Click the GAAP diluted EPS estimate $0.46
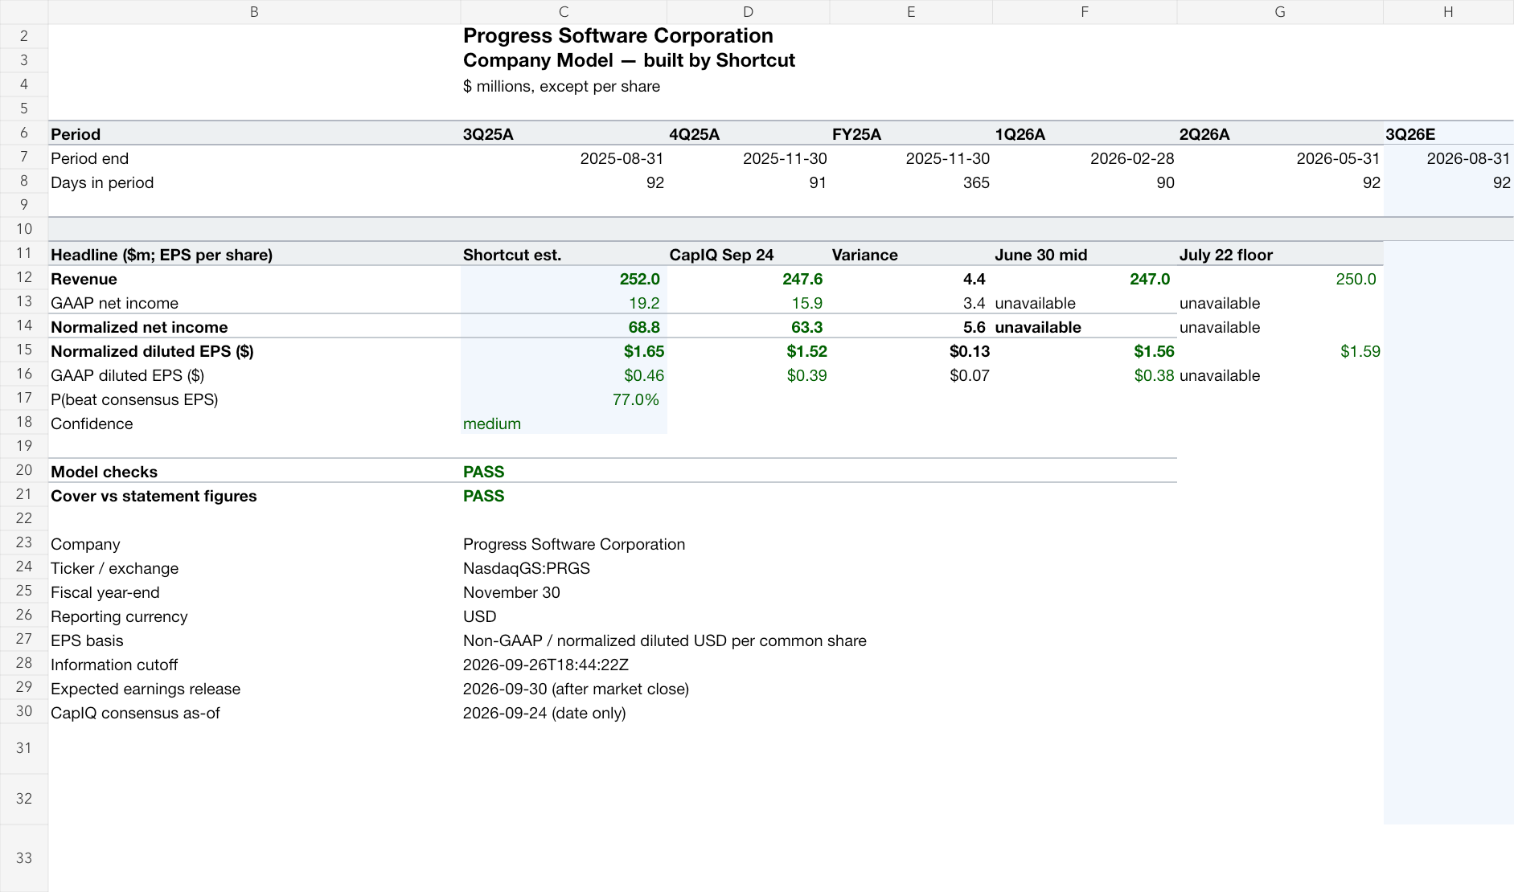 [x=644, y=375]
